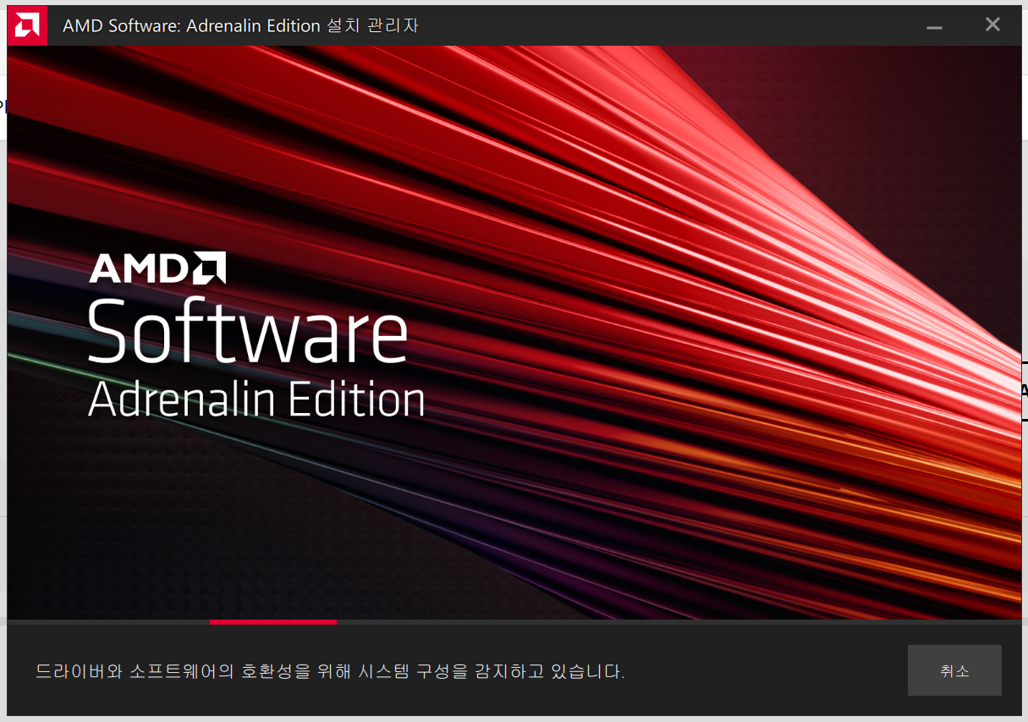Minimize the AMD installer window
The width and height of the screenshot is (1028, 722).
(x=934, y=26)
